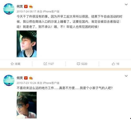Open 何炅 profile name on second post
The height and width of the screenshot is (120, 131).
click(20, 78)
